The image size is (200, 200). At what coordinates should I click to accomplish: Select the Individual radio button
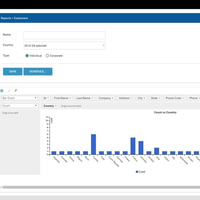27,56
